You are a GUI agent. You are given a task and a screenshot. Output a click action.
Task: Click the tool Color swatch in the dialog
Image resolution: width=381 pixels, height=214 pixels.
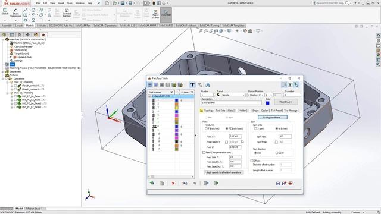click(x=267, y=103)
